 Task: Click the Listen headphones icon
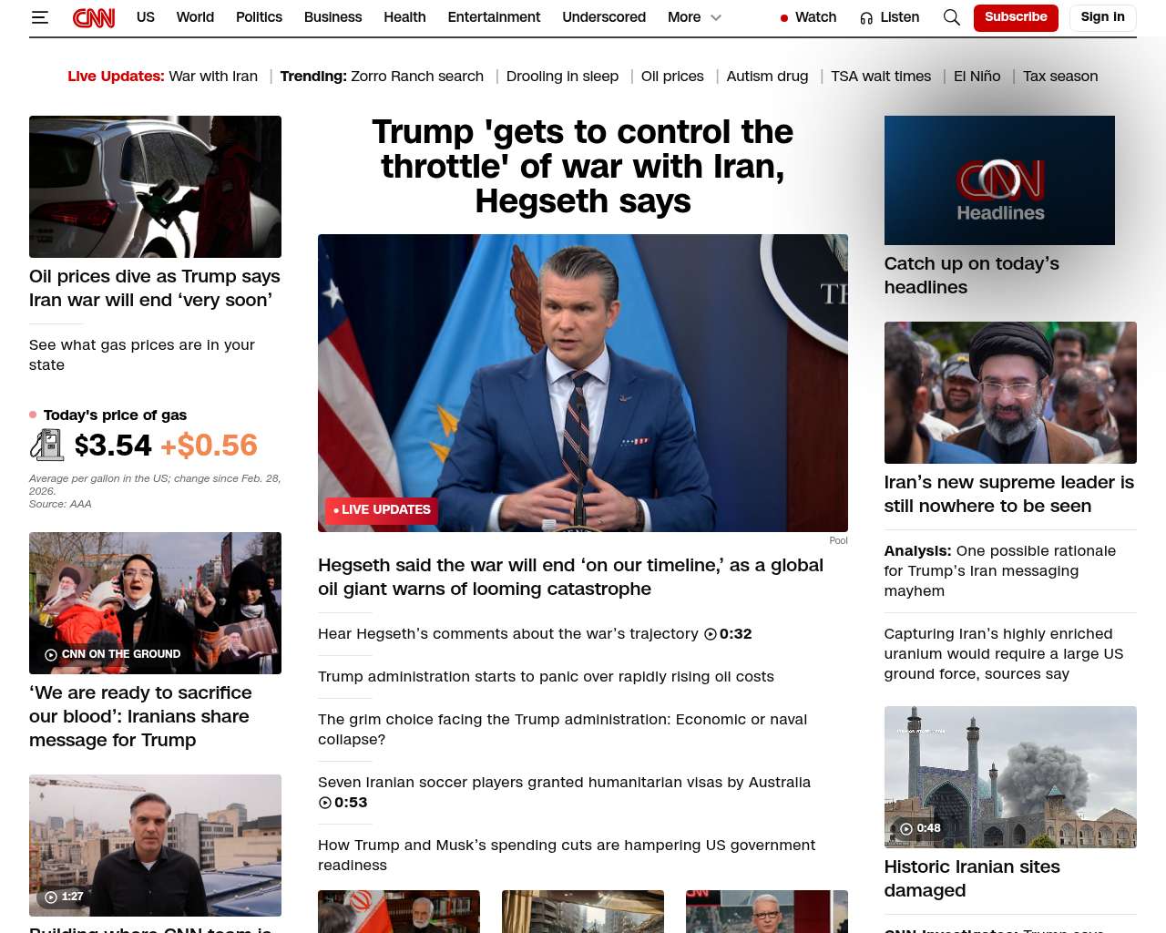(x=866, y=18)
